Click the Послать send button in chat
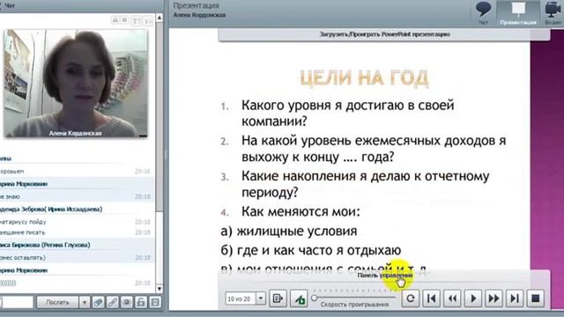This screenshot has width=564, height=317. pyautogui.click(x=57, y=302)
